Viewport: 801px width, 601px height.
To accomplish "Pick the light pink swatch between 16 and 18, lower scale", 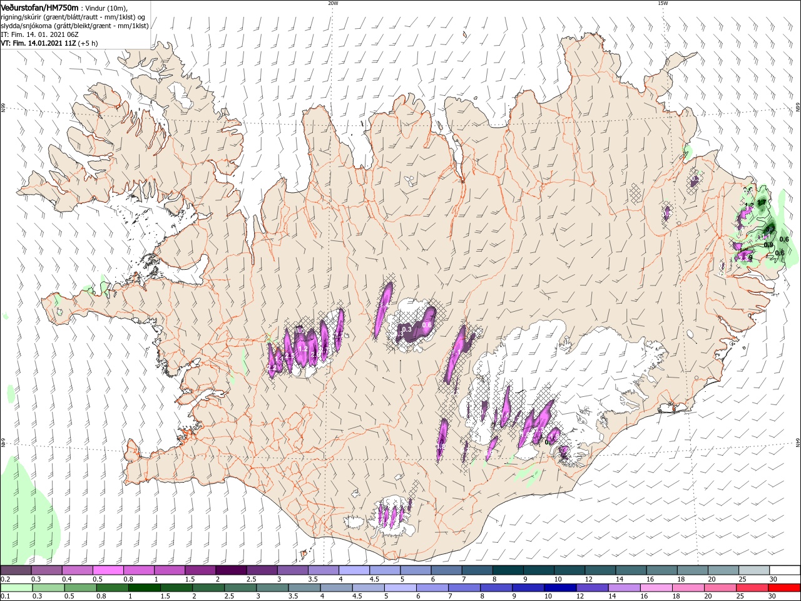I will click(656, 588).
